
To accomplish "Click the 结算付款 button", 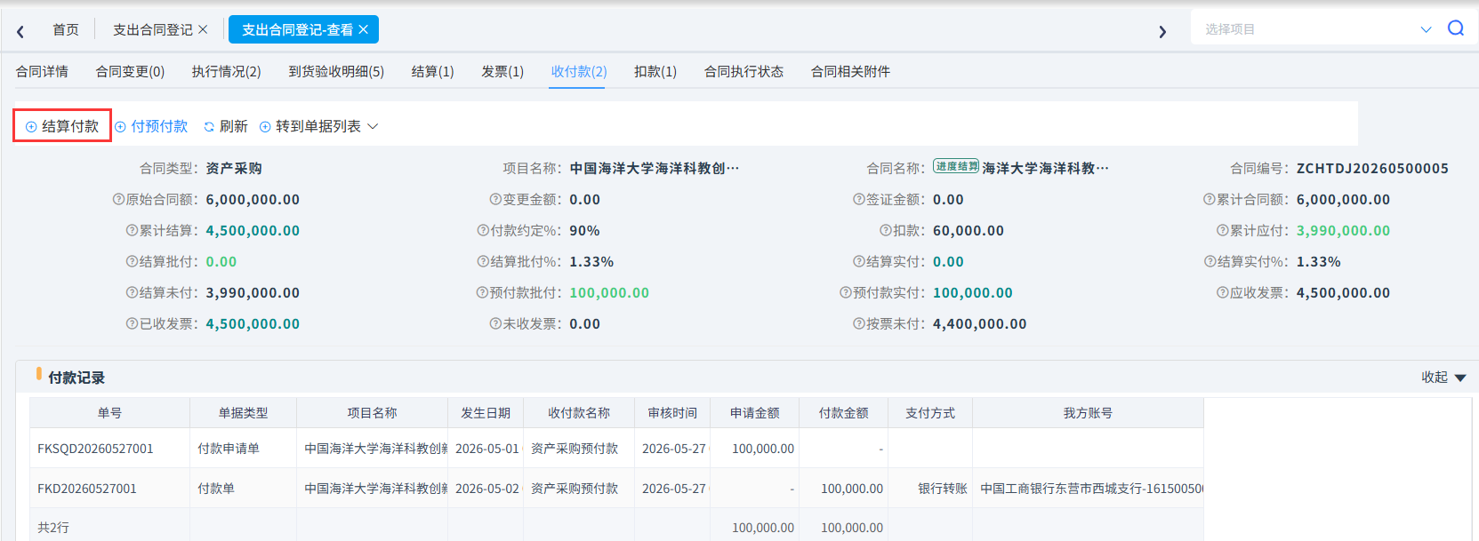I will [62, 126].
